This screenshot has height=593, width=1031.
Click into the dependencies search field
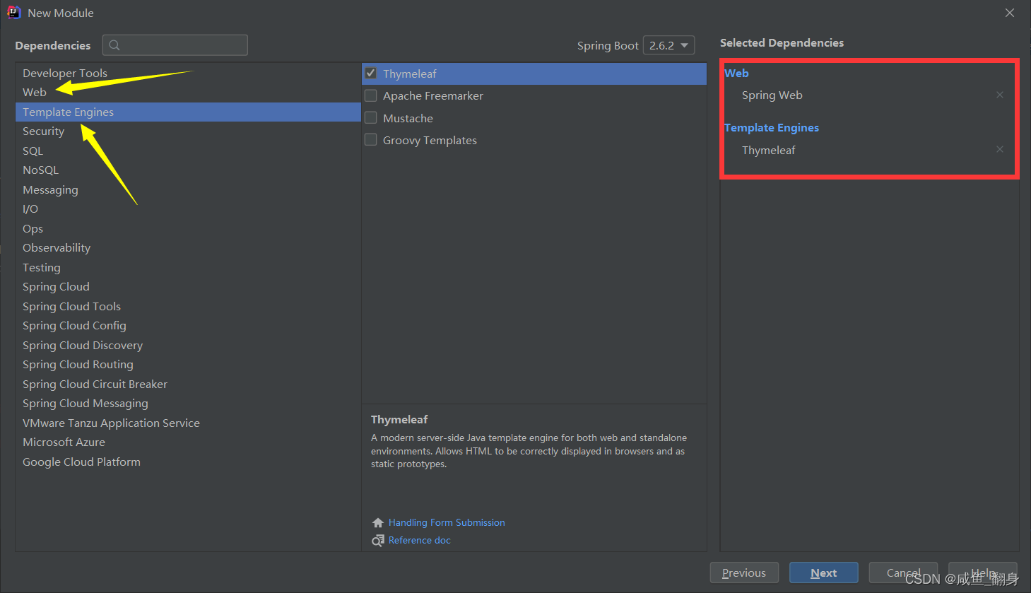[175, 45]
